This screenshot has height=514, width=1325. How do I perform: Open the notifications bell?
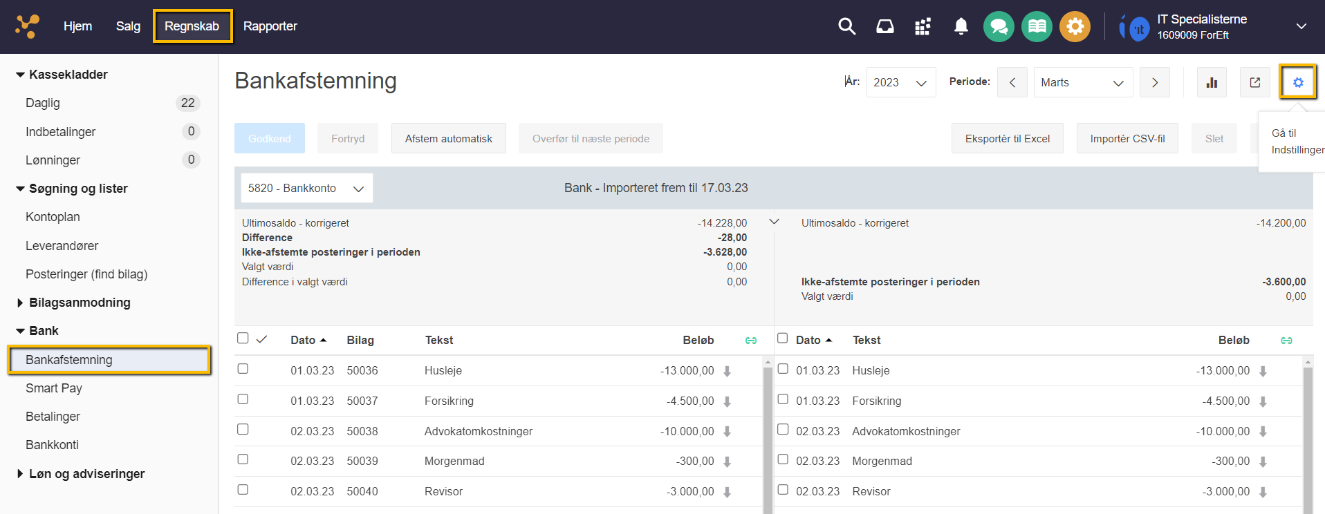pos(961,26)
